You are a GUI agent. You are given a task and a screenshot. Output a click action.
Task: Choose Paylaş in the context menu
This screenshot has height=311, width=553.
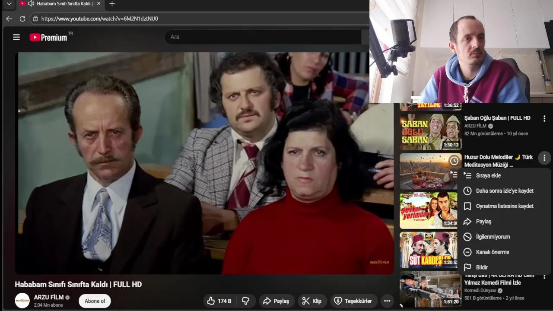[505, 222]
